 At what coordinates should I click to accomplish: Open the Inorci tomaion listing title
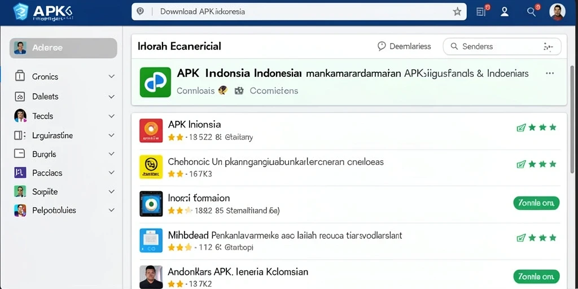(199, 198)
